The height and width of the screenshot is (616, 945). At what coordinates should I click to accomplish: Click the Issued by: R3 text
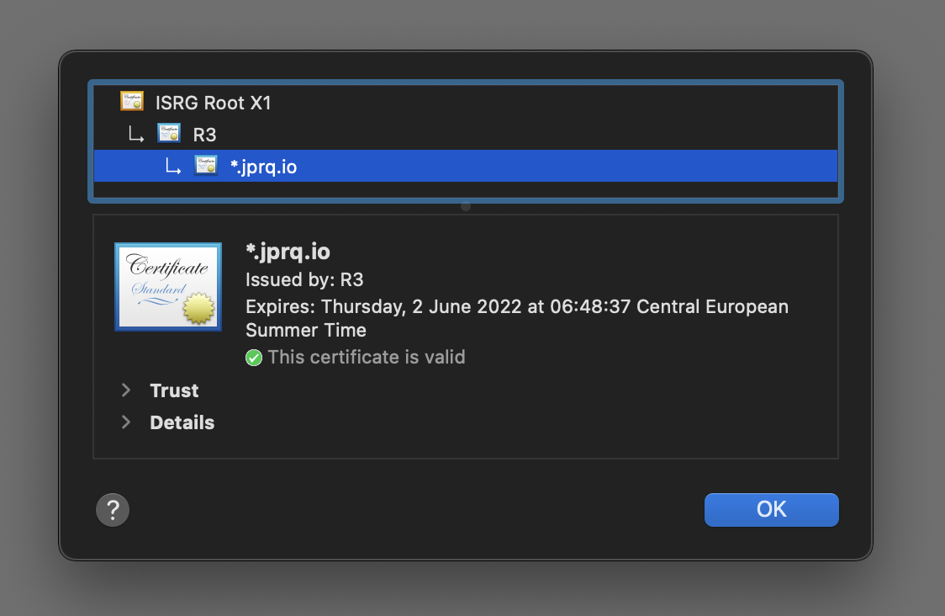click(304, 279)
